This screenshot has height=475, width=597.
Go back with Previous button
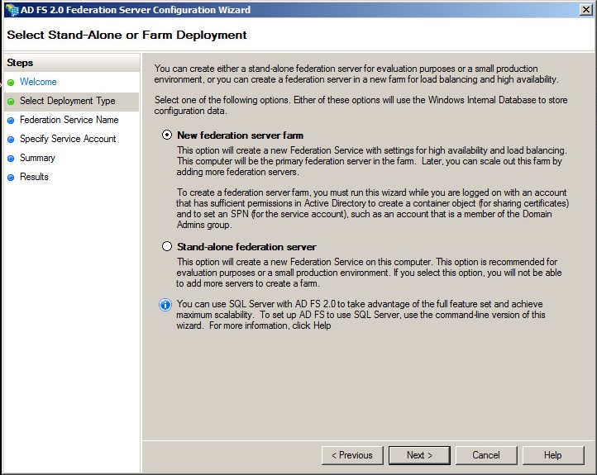pos(352,455)
